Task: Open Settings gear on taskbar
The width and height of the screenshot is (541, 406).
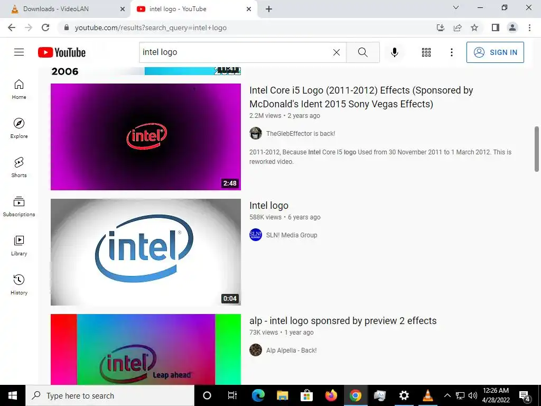Action: coord(404,395)
